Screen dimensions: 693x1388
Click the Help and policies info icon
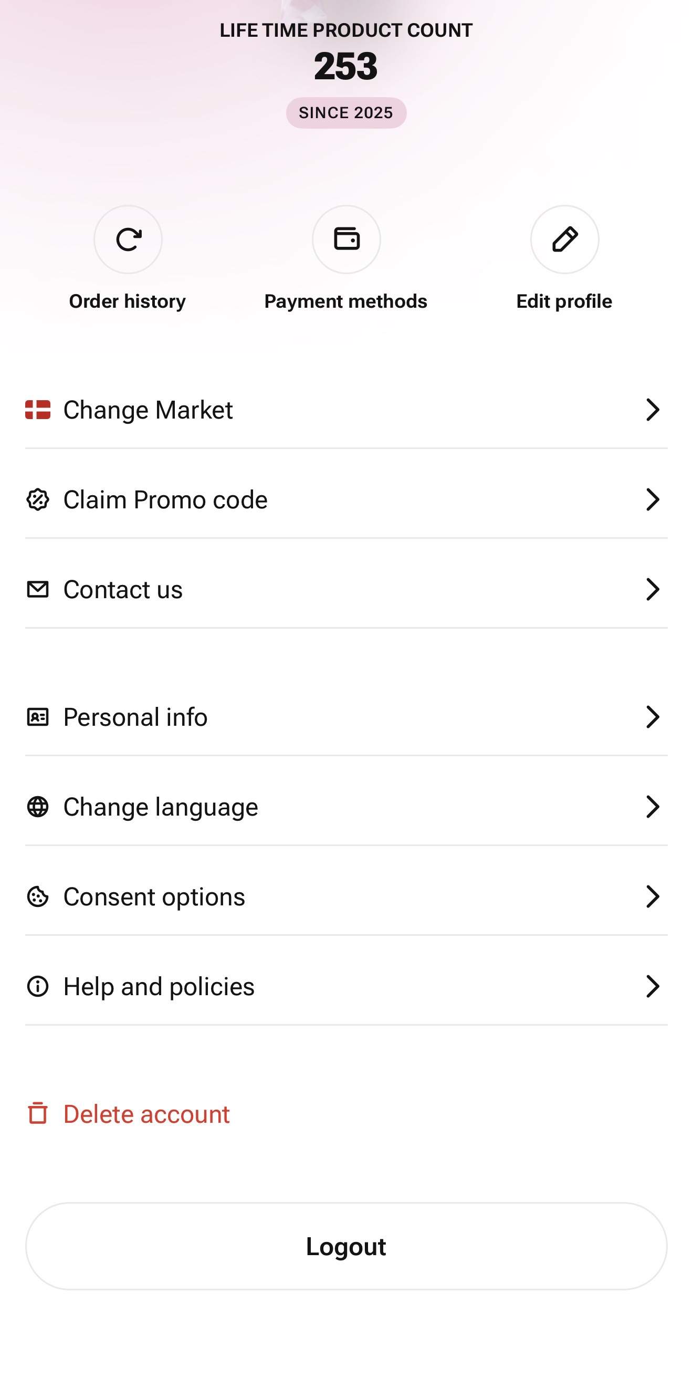(x=38, y=986)
